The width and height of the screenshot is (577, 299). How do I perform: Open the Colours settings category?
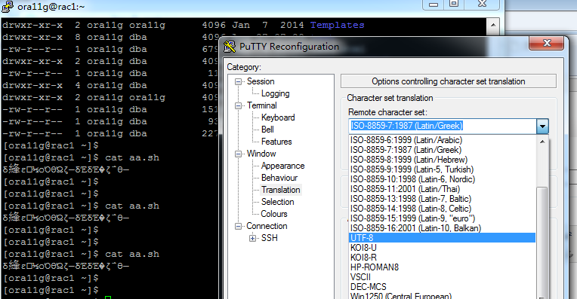pyautogui.click(x=274, y=214)
